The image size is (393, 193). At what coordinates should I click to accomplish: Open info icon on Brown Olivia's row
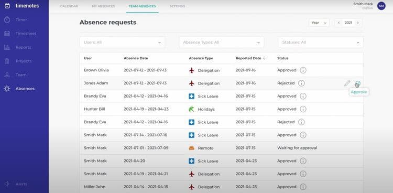pos(303,70)
